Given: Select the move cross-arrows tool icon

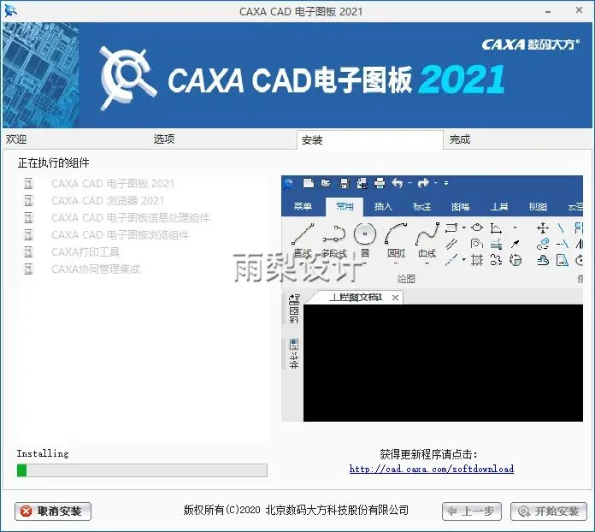Looking at the screenshot, I should 543,228.
